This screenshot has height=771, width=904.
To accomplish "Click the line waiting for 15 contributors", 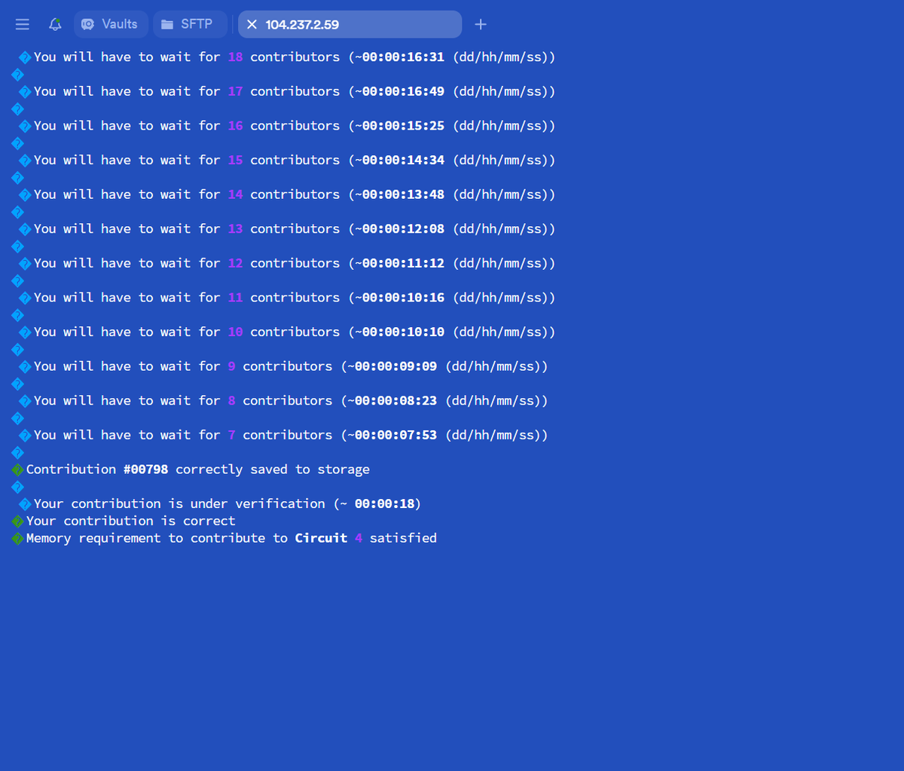I will [x=287, y=160].
